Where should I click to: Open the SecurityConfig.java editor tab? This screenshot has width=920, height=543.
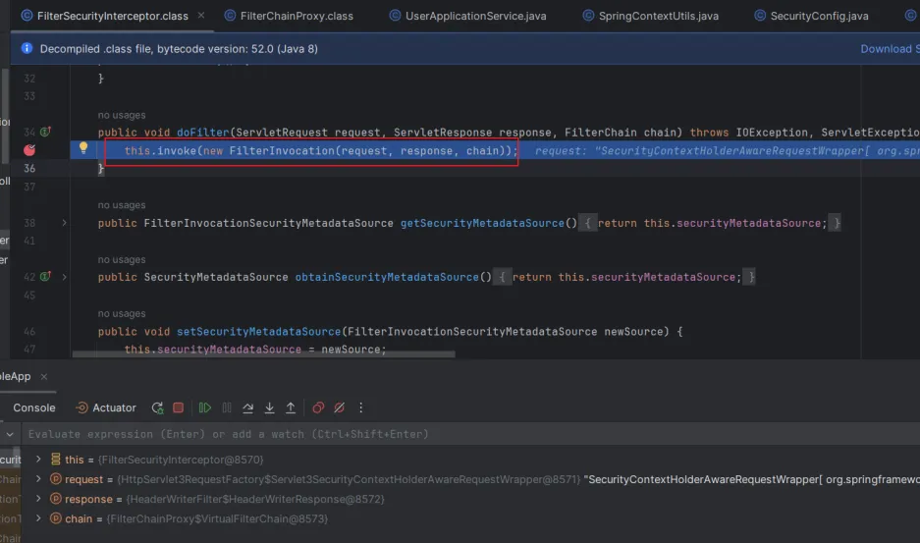[818, 16]
